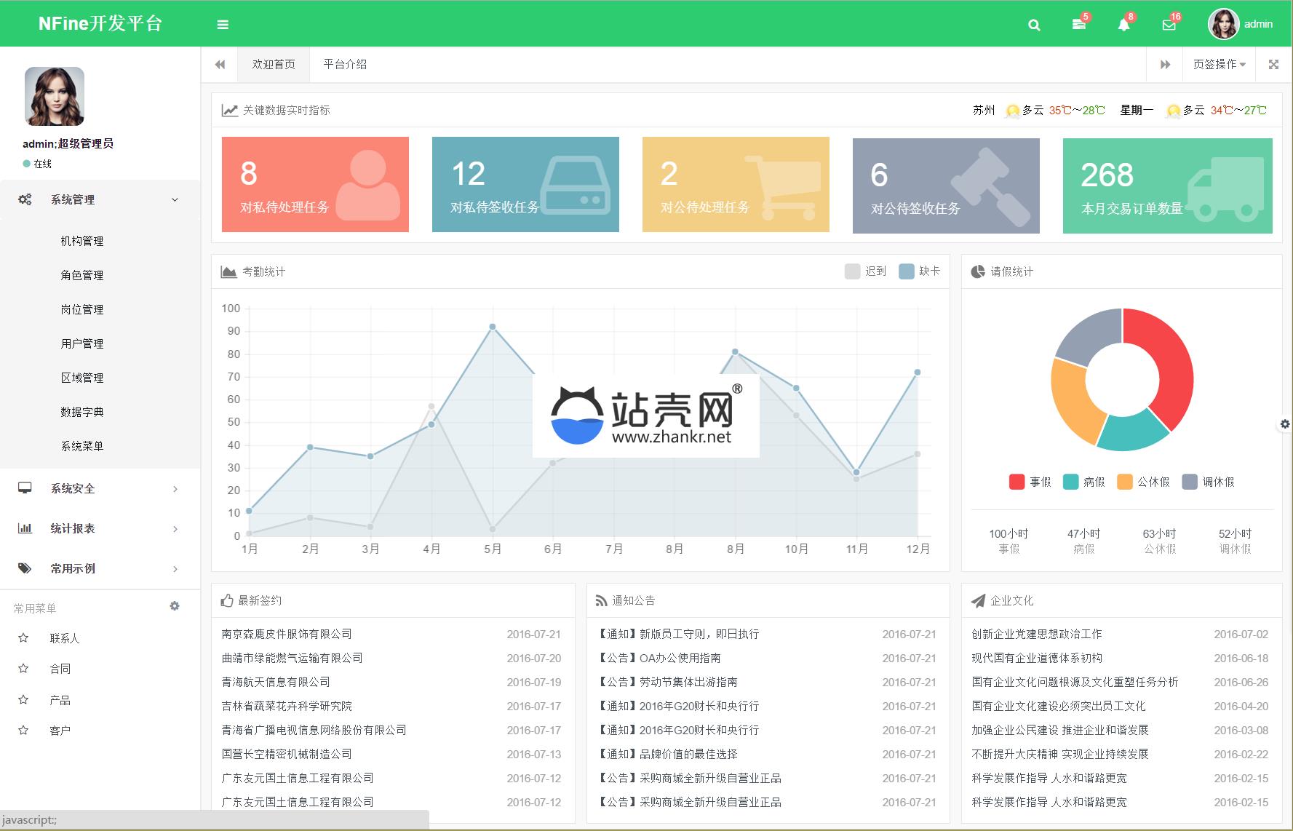Click the task list icon with badge 5
Screen dimensions: 1293x831
(1078, 25)
